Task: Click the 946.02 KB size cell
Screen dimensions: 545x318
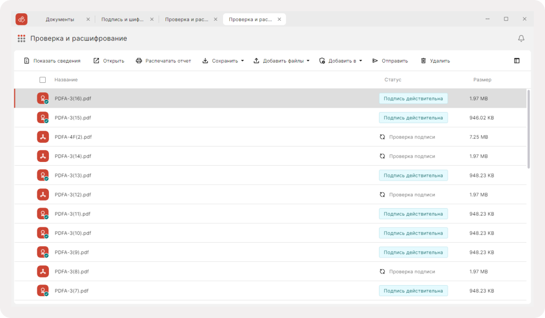Action: click(481, 117)
